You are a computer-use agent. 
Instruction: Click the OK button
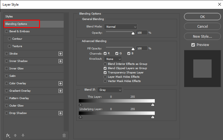tap(202, 17)
